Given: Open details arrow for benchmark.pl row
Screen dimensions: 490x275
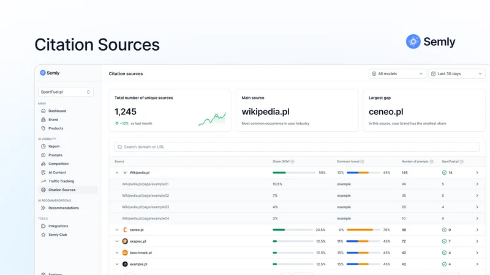Looking at the screenshot, I should click(x=477, y=253).
